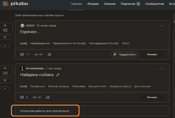Screen dimensions: 175x118
Task: Open the "Найдена собака" post title
Action: (x=37, y=75)
